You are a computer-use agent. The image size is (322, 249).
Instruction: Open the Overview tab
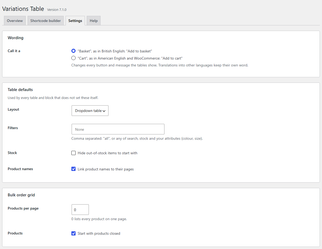[x=15, y=21]
